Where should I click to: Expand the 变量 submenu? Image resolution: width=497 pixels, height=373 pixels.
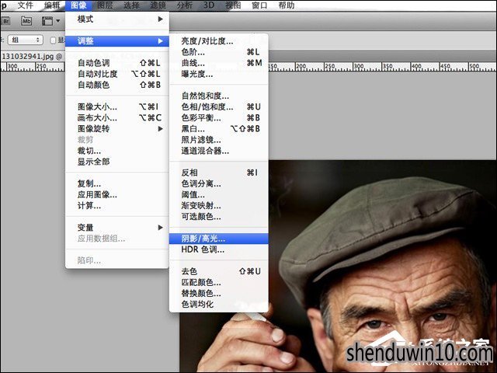(x=117, y=228)
